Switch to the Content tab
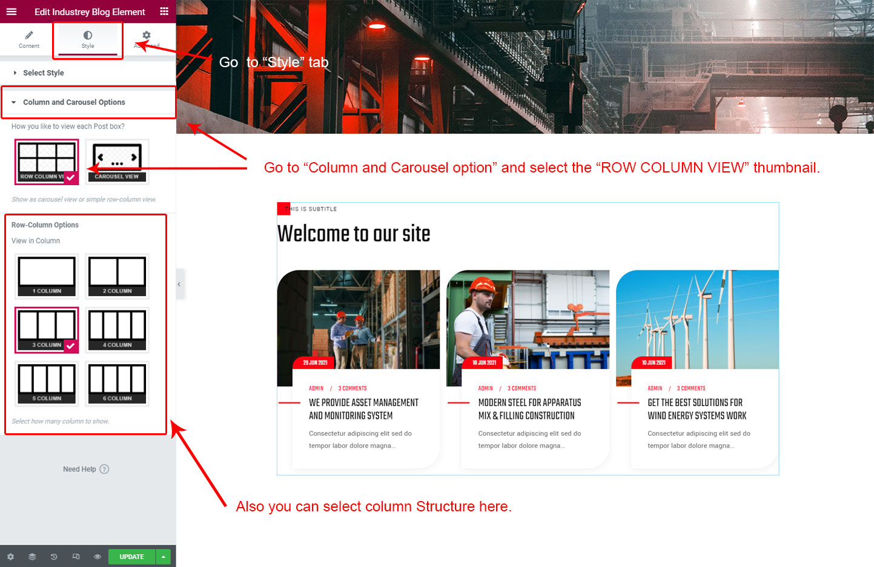Image resolution: width=874 pixels, height=567 pixels. click(29, 40)
